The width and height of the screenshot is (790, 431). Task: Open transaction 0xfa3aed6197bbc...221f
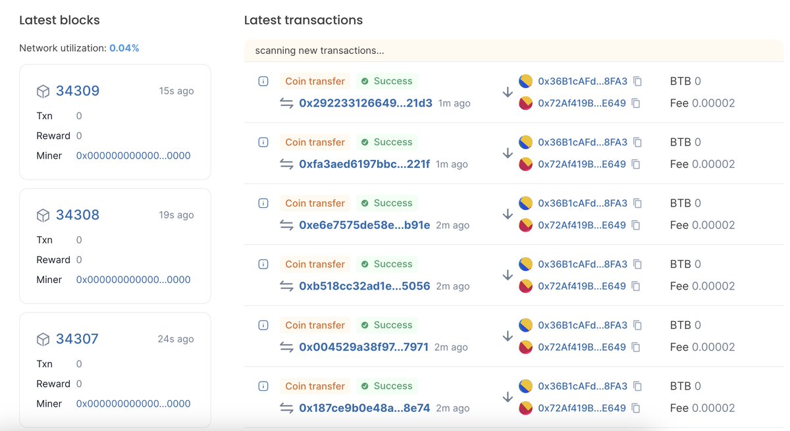(x=364, y=164)
